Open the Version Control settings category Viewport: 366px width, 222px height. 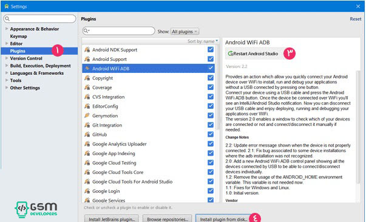click(x=26, y=58)
